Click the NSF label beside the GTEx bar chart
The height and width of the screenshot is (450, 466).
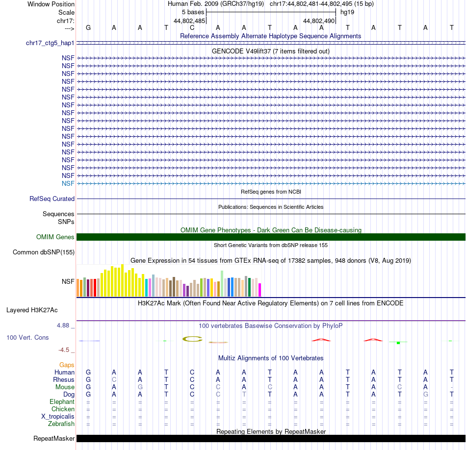point(68,281)
